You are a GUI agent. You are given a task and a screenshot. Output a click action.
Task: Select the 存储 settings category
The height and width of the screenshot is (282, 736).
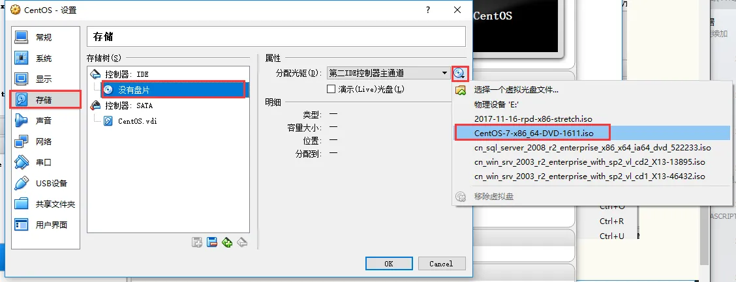pyautogui.click(x=46, y=100)
